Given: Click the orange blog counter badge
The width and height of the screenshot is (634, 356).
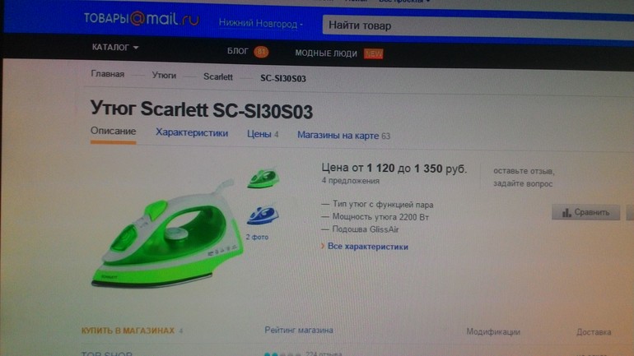Looking at the screenshot, I should tap(261, 52).
